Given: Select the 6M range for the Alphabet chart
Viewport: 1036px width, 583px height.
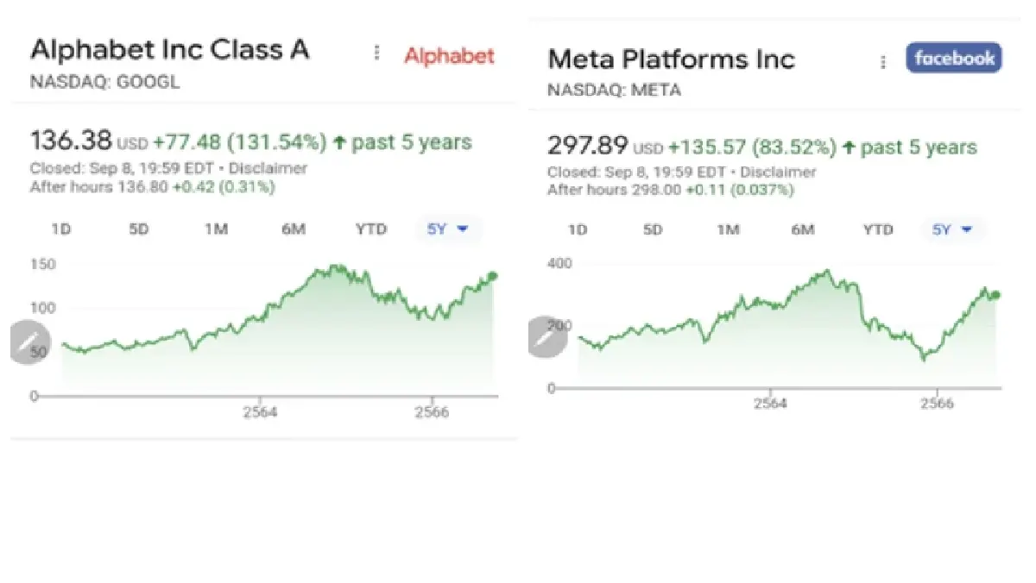Looking at the screenshot, I should 293,229.
